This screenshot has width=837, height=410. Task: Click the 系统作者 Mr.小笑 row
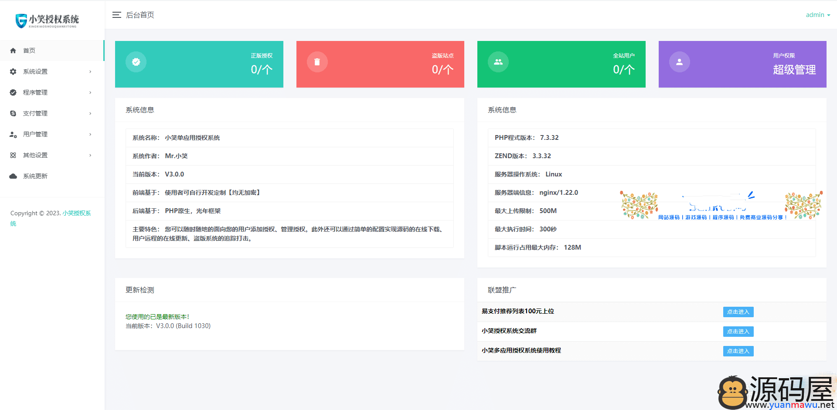289,156
